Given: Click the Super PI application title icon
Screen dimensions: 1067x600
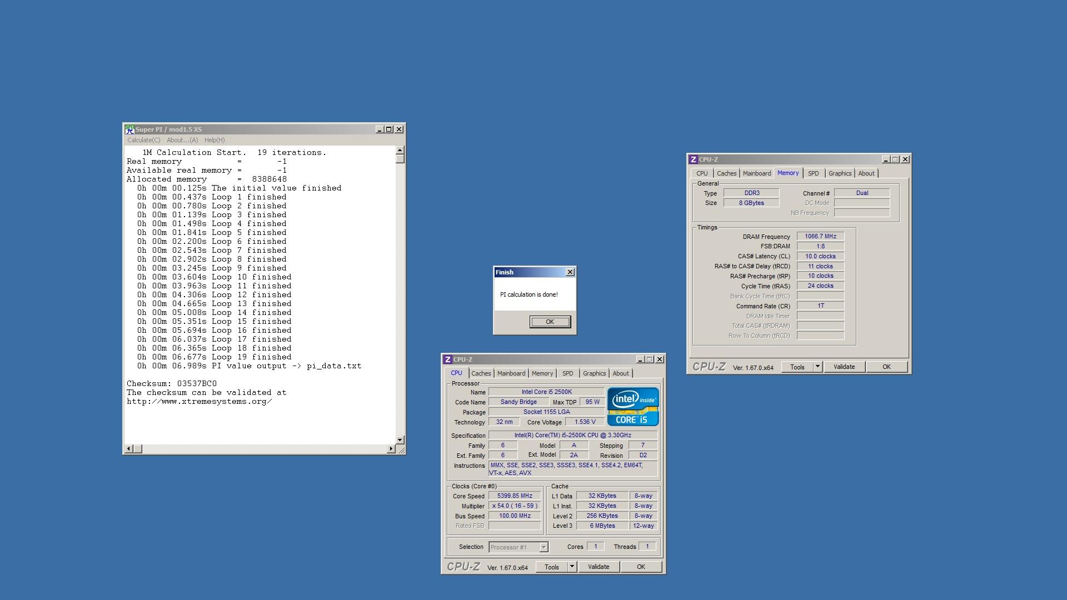Looking at the screenshot, I should pos(129,129).
